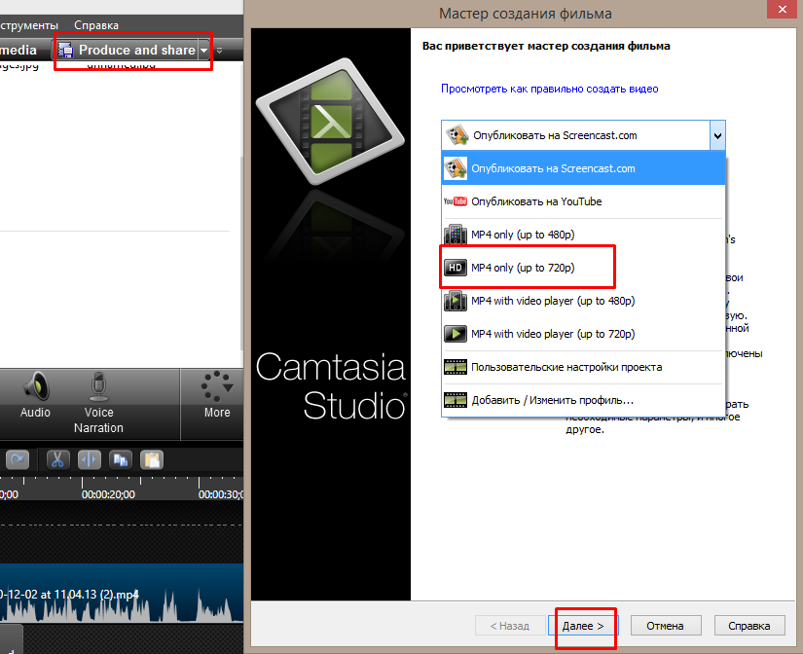Select Опубликовать на Screencast.com in the list

pos(583,168)
